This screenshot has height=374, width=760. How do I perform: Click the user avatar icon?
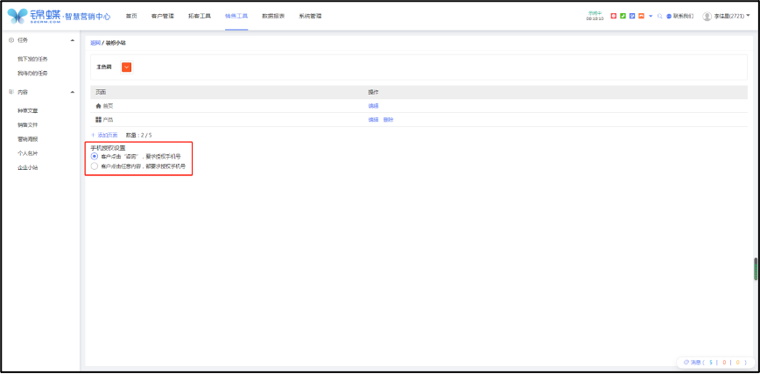707,16
